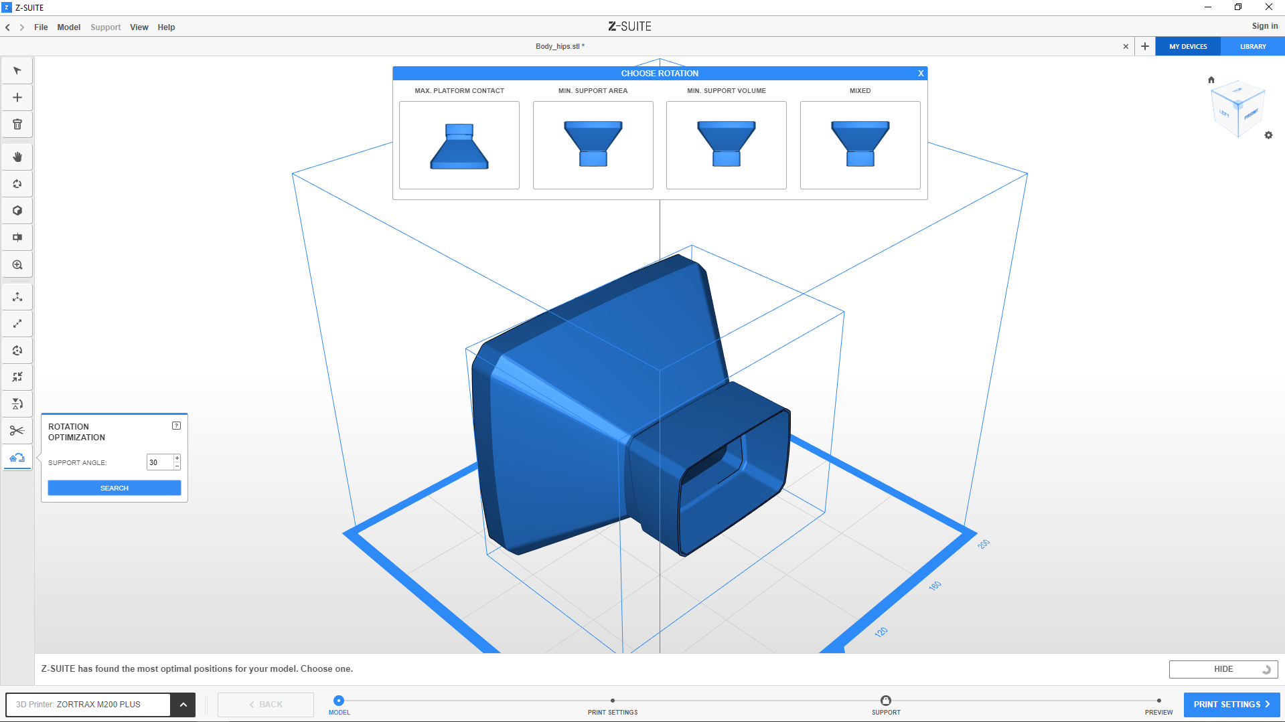Click the add model plus icon
Viewport: 1285px width, 722px height.
(17, 98)
